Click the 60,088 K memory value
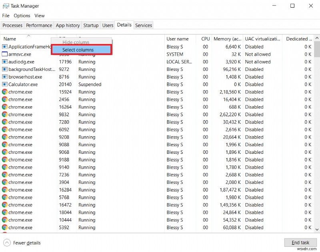This screenshot has width=320, height=252. (x=232, y=228)
